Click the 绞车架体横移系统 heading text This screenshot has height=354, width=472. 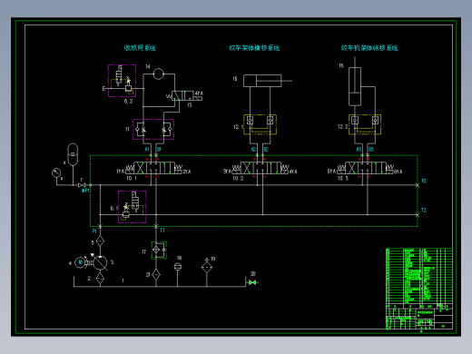click(x=254, y=48)
